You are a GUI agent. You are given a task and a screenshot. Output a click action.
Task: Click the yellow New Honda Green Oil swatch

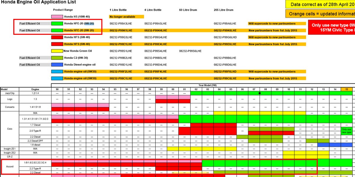pos(57,51)
